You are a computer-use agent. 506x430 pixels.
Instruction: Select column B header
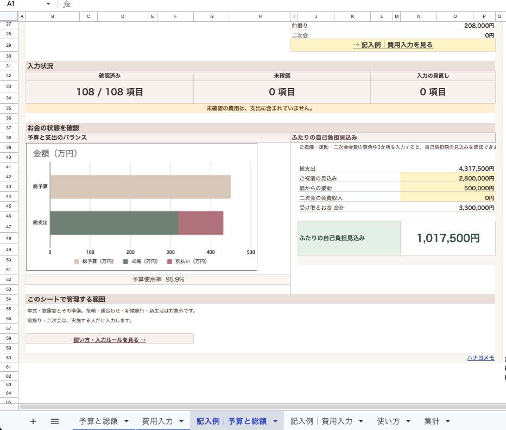coord(53,16)
